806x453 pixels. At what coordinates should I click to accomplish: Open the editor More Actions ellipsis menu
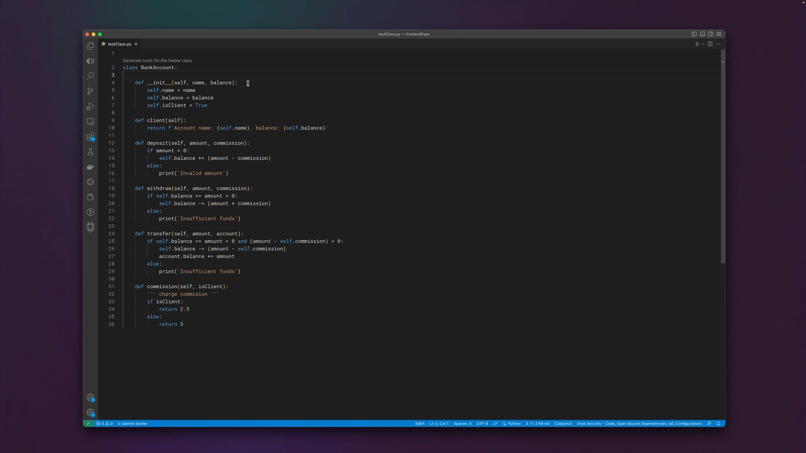(x=718, y=44)
